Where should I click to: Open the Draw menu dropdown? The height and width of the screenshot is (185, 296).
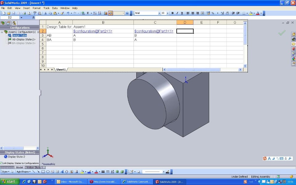(6, 172)
